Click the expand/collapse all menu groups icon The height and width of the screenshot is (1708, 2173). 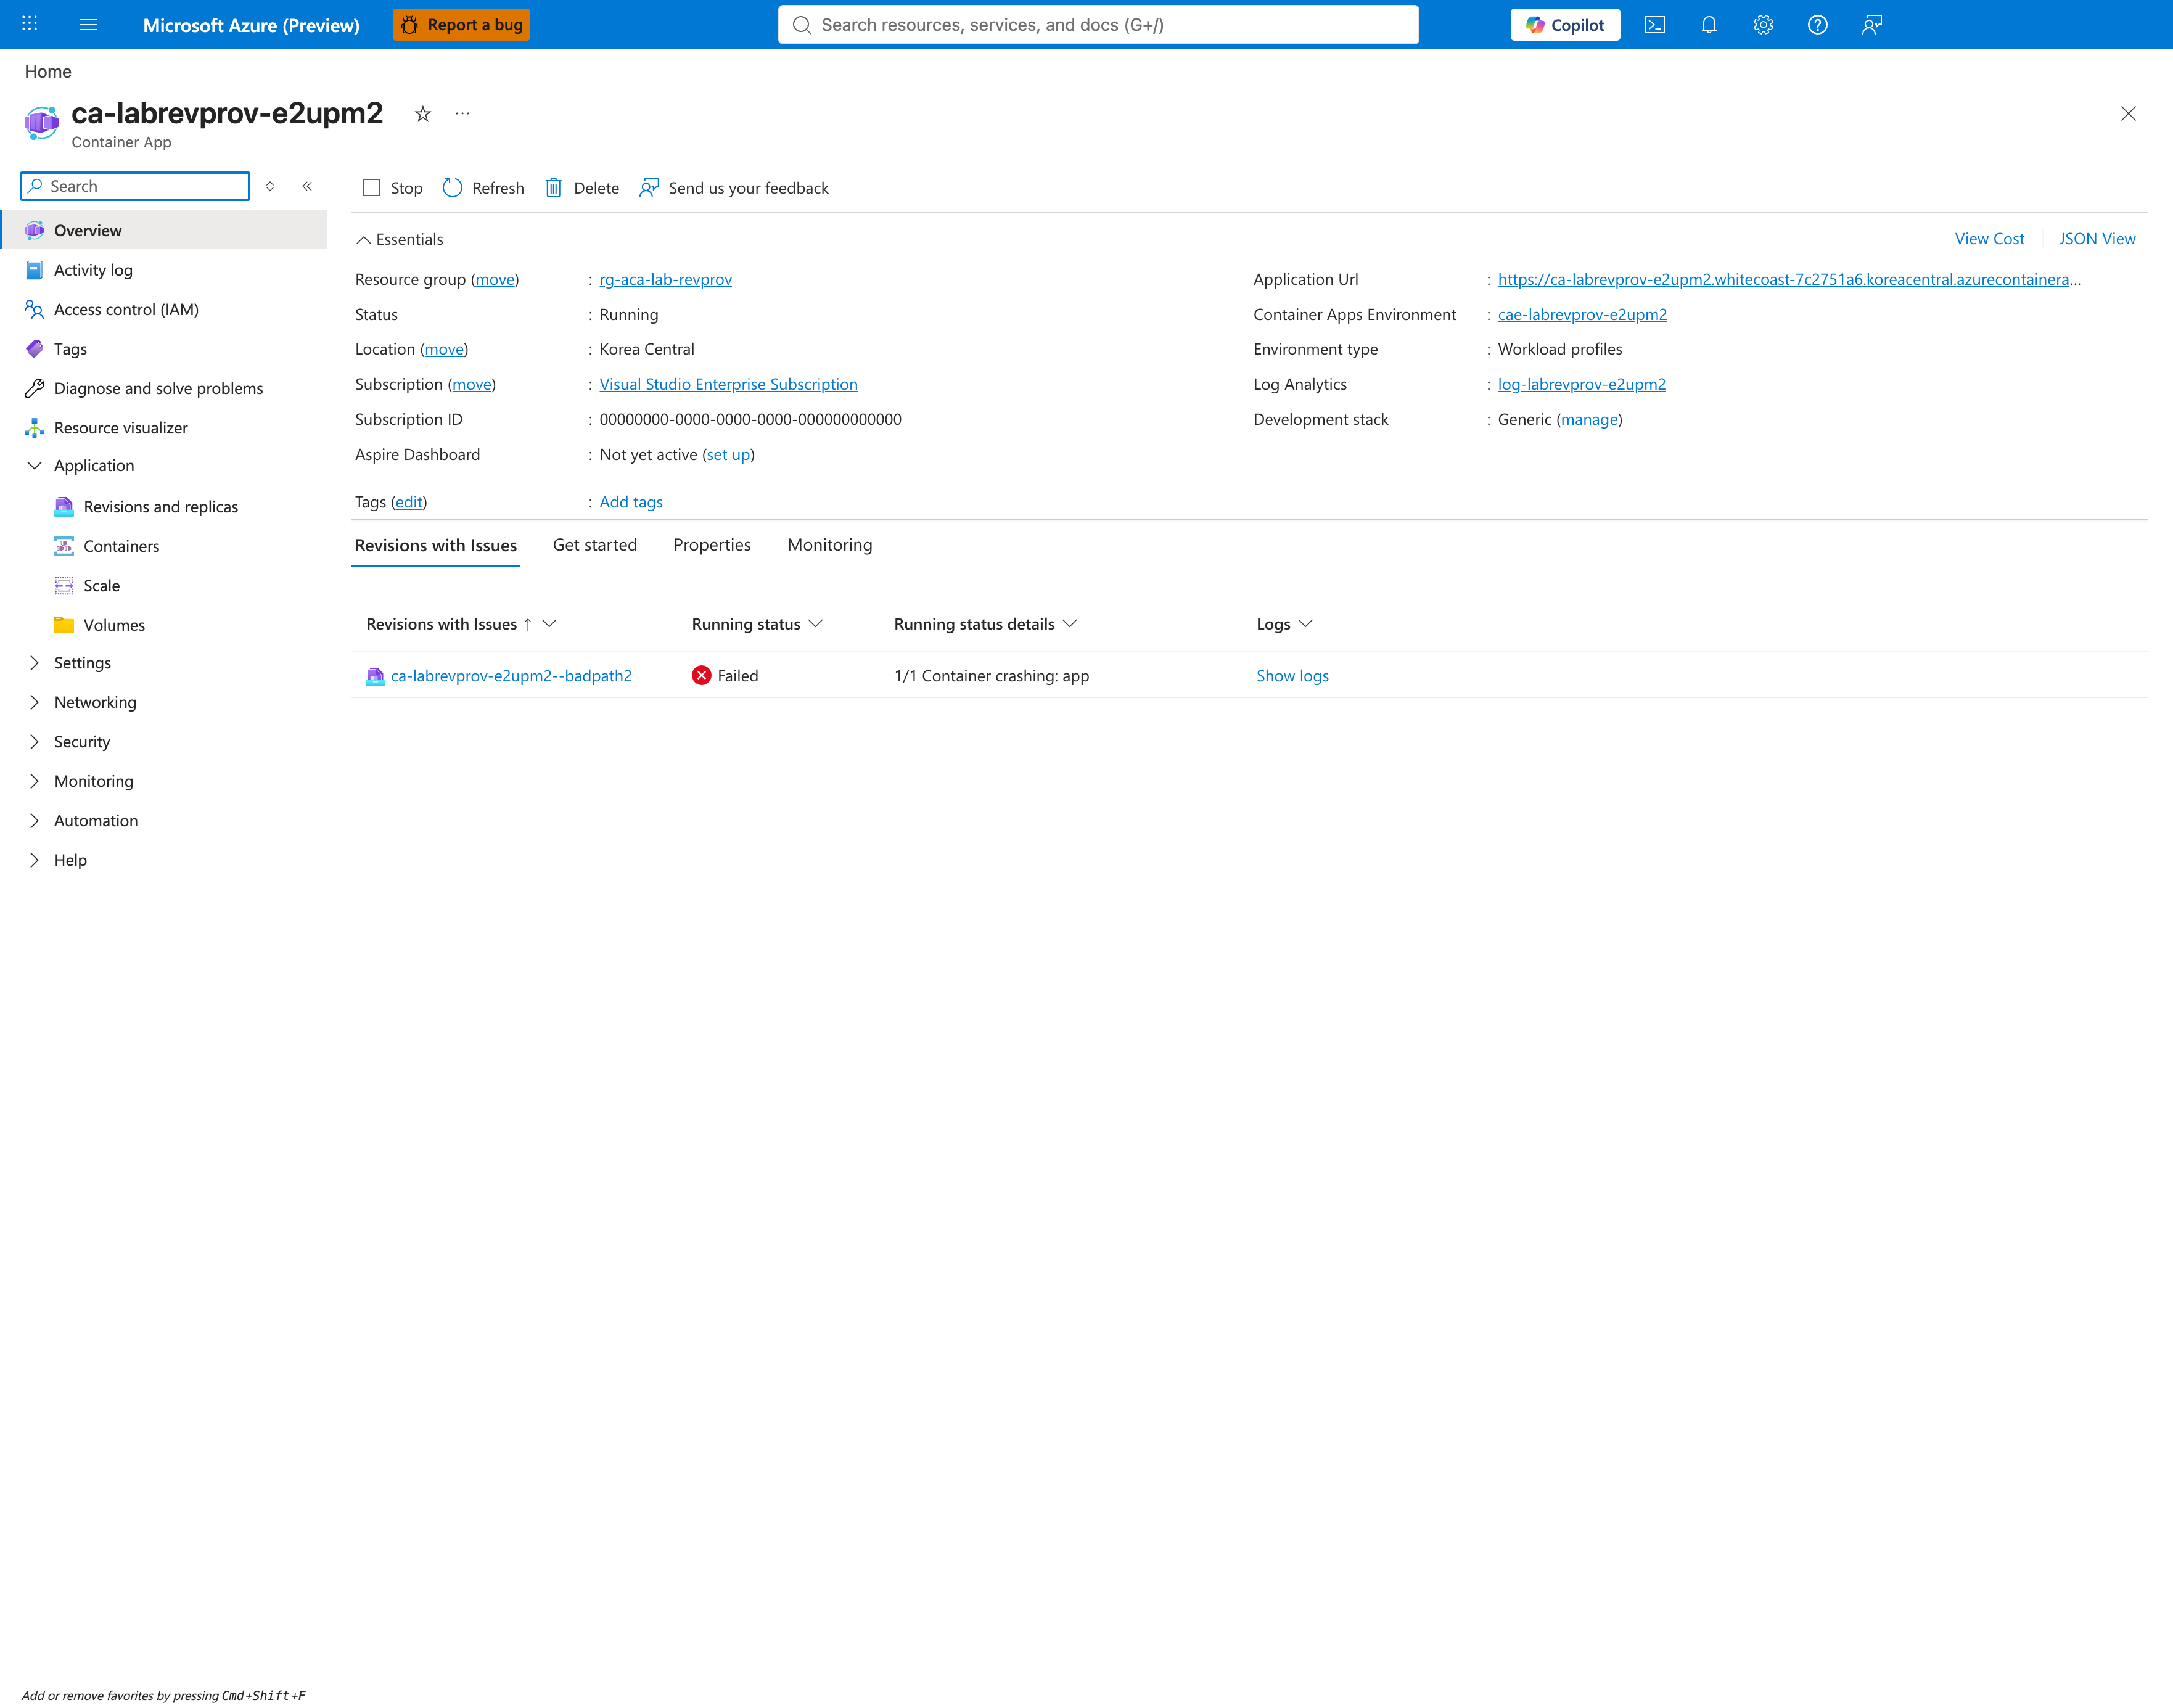point(270,186)
